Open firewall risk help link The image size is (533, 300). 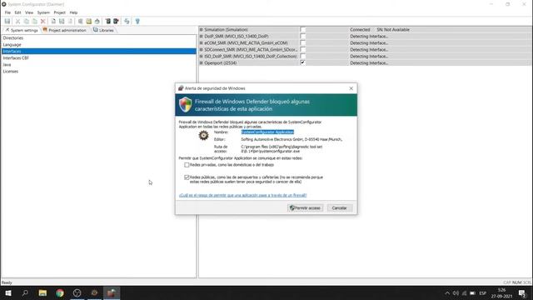242,195
